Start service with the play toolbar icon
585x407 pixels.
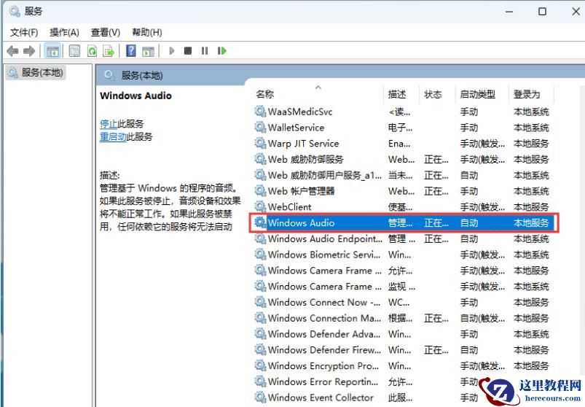(172, 51)
